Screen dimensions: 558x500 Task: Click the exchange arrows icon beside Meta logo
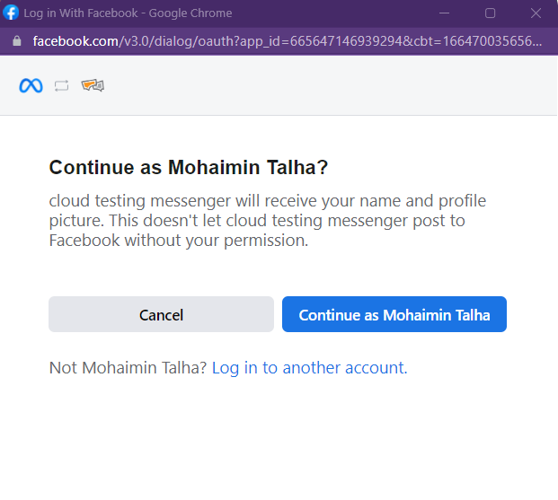pyautogui.click(x=62, y=85)
